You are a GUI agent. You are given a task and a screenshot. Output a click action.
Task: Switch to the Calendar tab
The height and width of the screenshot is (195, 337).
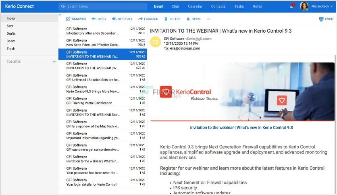coord(195,6)
